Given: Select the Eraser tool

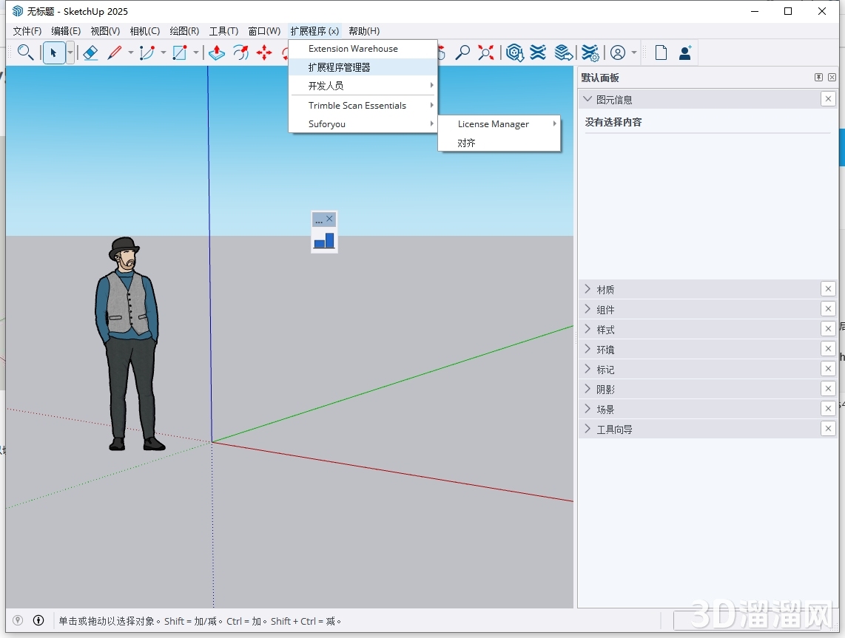Looking at the screenshot, I should click(x=90, y=52).
